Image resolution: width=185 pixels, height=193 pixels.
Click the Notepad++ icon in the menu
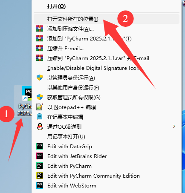[x=40, y=107]
